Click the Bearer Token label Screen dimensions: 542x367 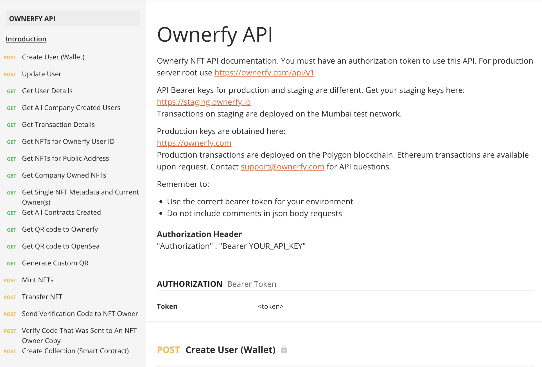coord(252,284)
